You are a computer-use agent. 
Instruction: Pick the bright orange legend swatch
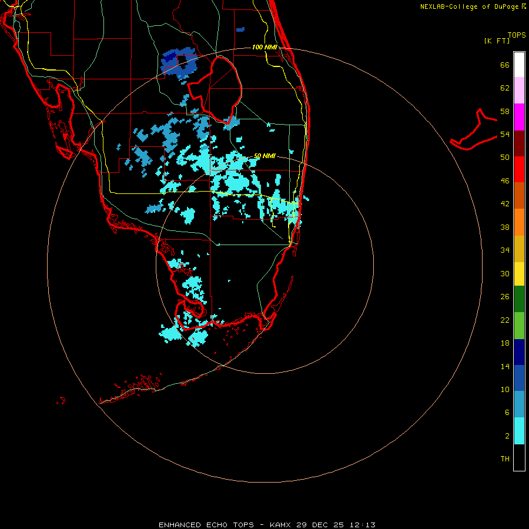click(519, 222)
